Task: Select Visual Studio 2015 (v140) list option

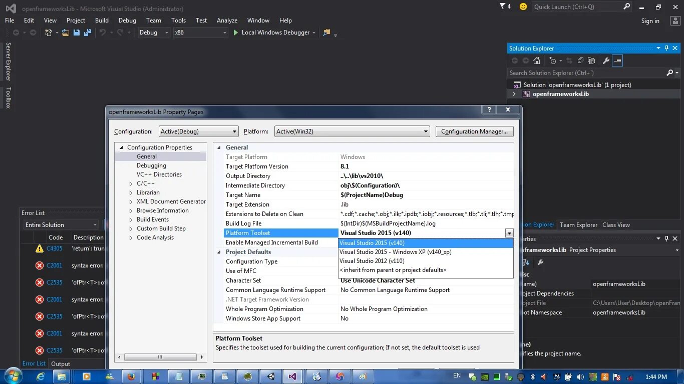Action: [426, 243]
